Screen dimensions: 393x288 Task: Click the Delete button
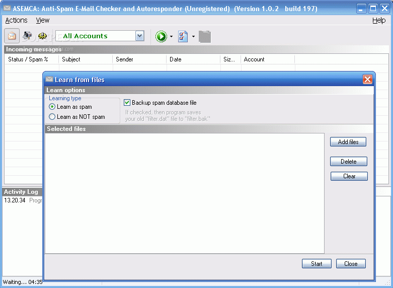(349, 161)
